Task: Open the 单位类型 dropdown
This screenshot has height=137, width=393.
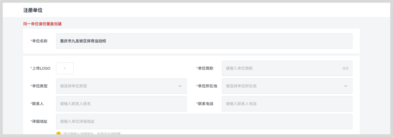Action: pos(121,86)
